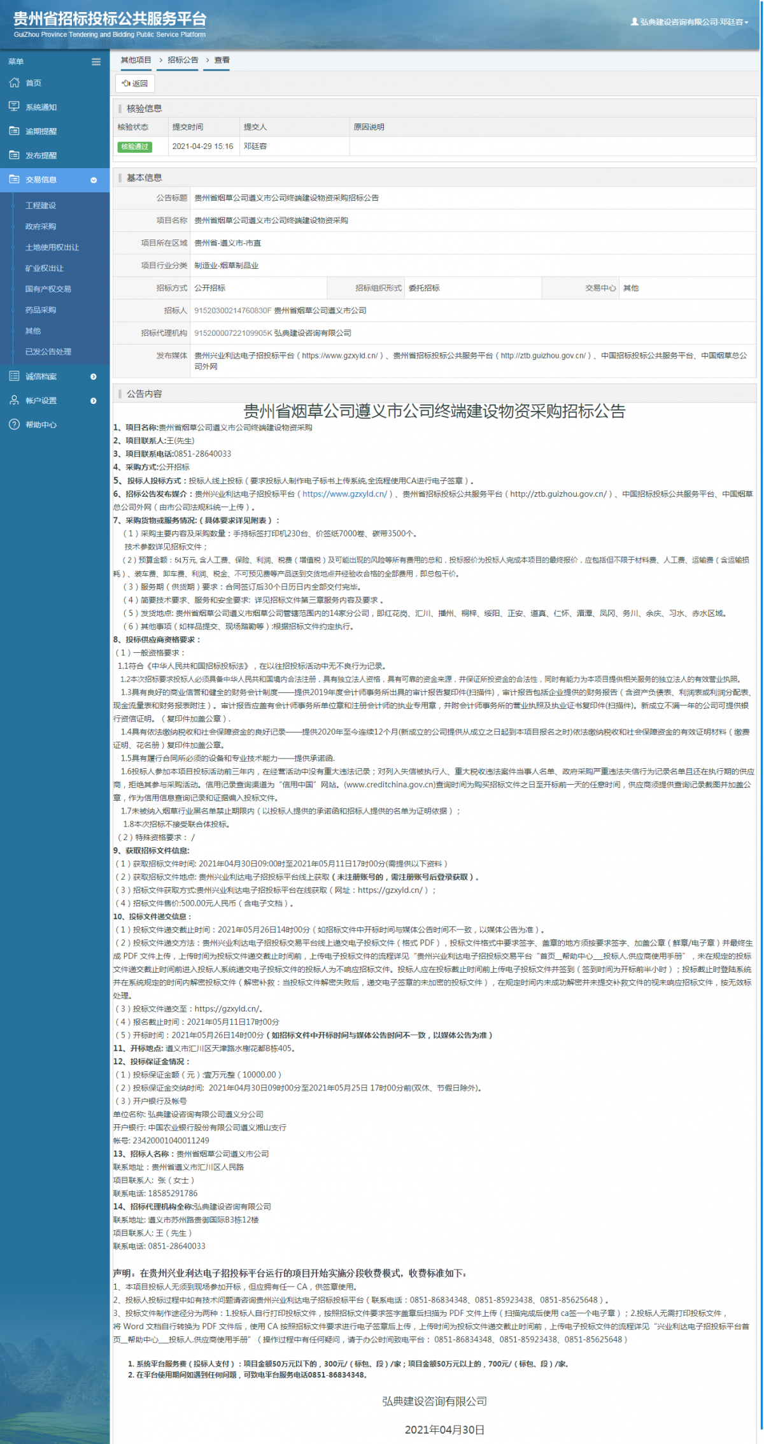
Task: Click the date 2021年04月30日 at bottom
Action: 444,1429
